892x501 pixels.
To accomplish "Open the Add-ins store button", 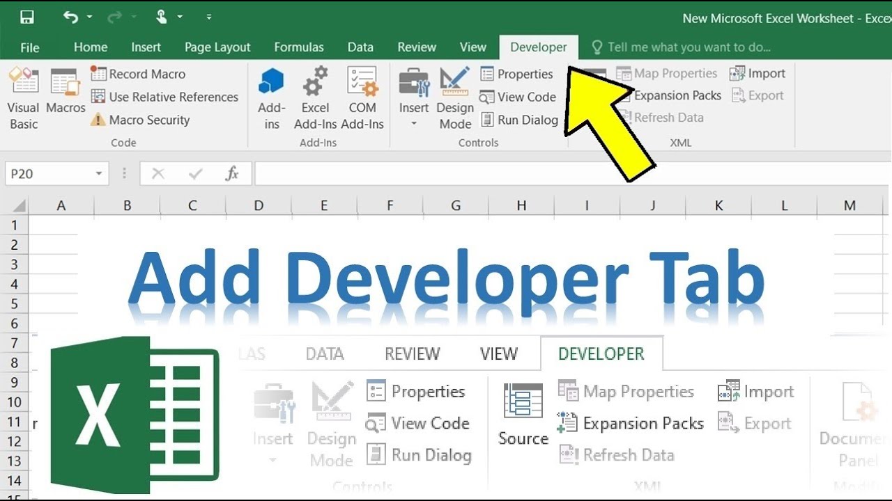I will (x=272, y=98).
